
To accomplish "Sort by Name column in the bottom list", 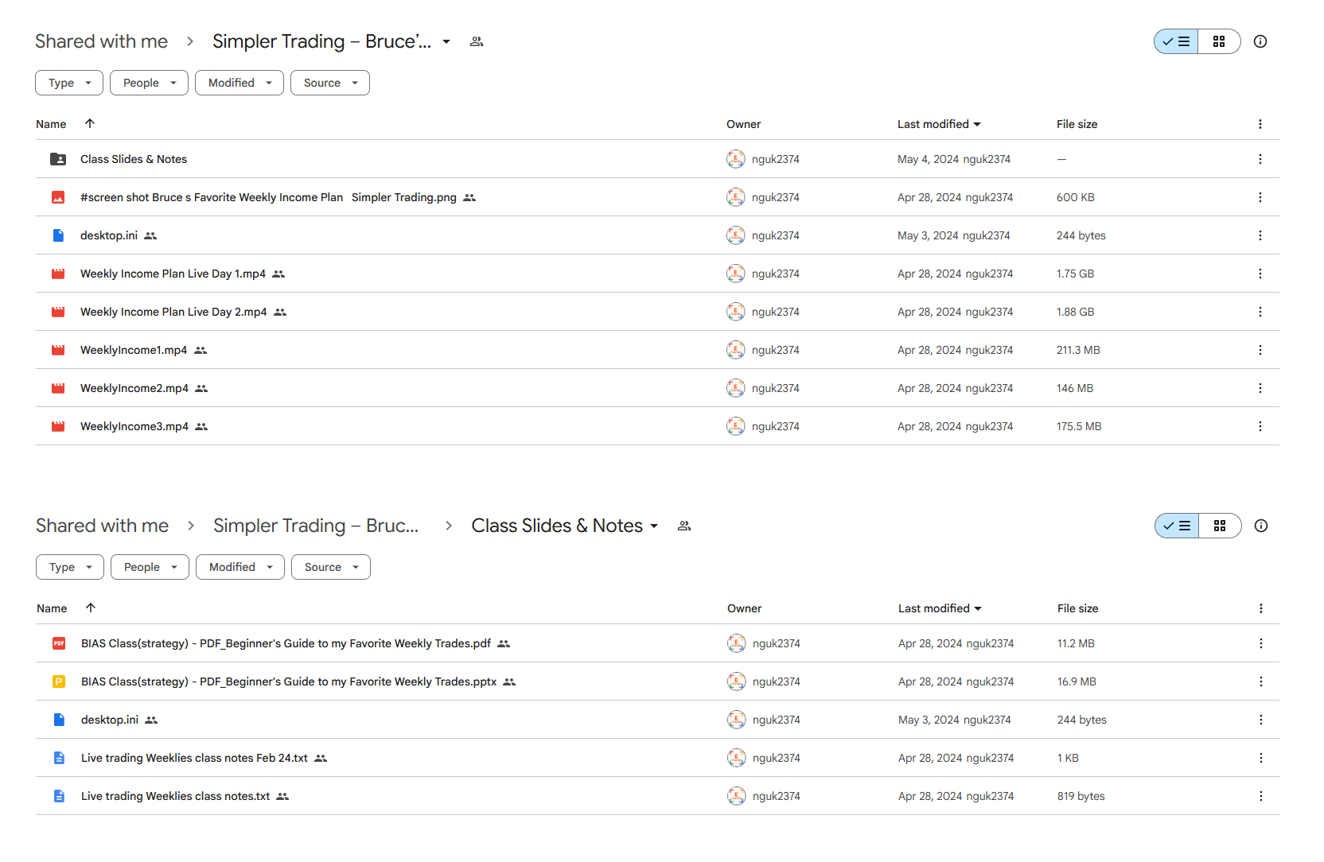I will point(52,608).
